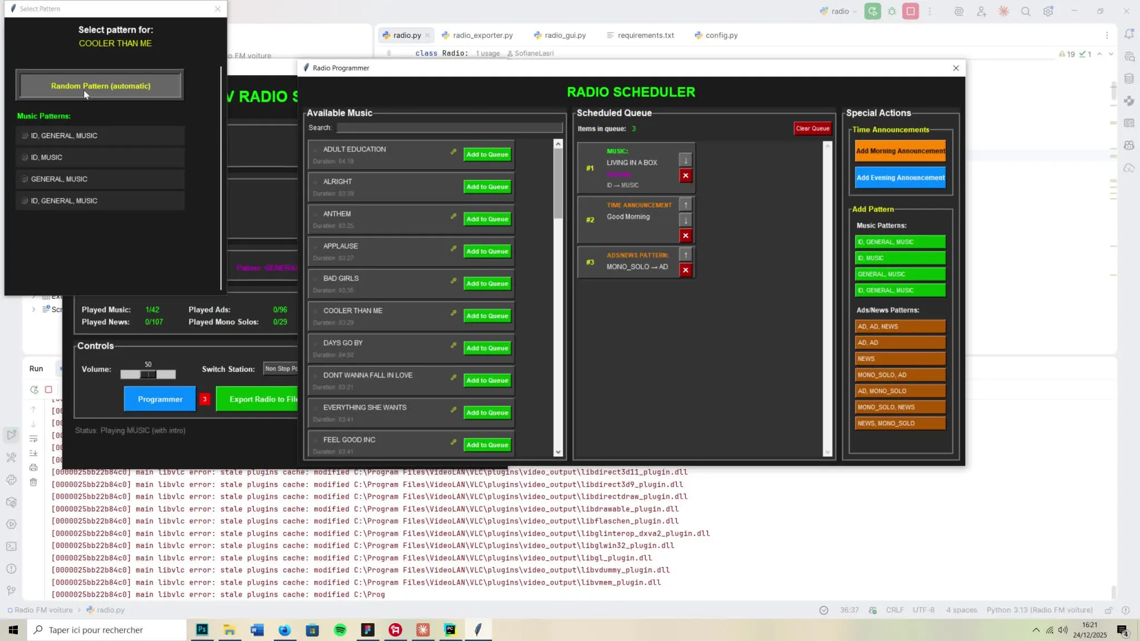The image size is (1140, 641).
Task: Click the Add Morning Announcement button
Action: tap(899, 150)
